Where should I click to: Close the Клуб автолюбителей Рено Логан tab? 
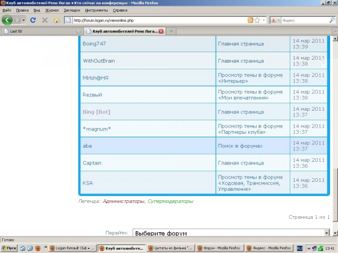161,32
